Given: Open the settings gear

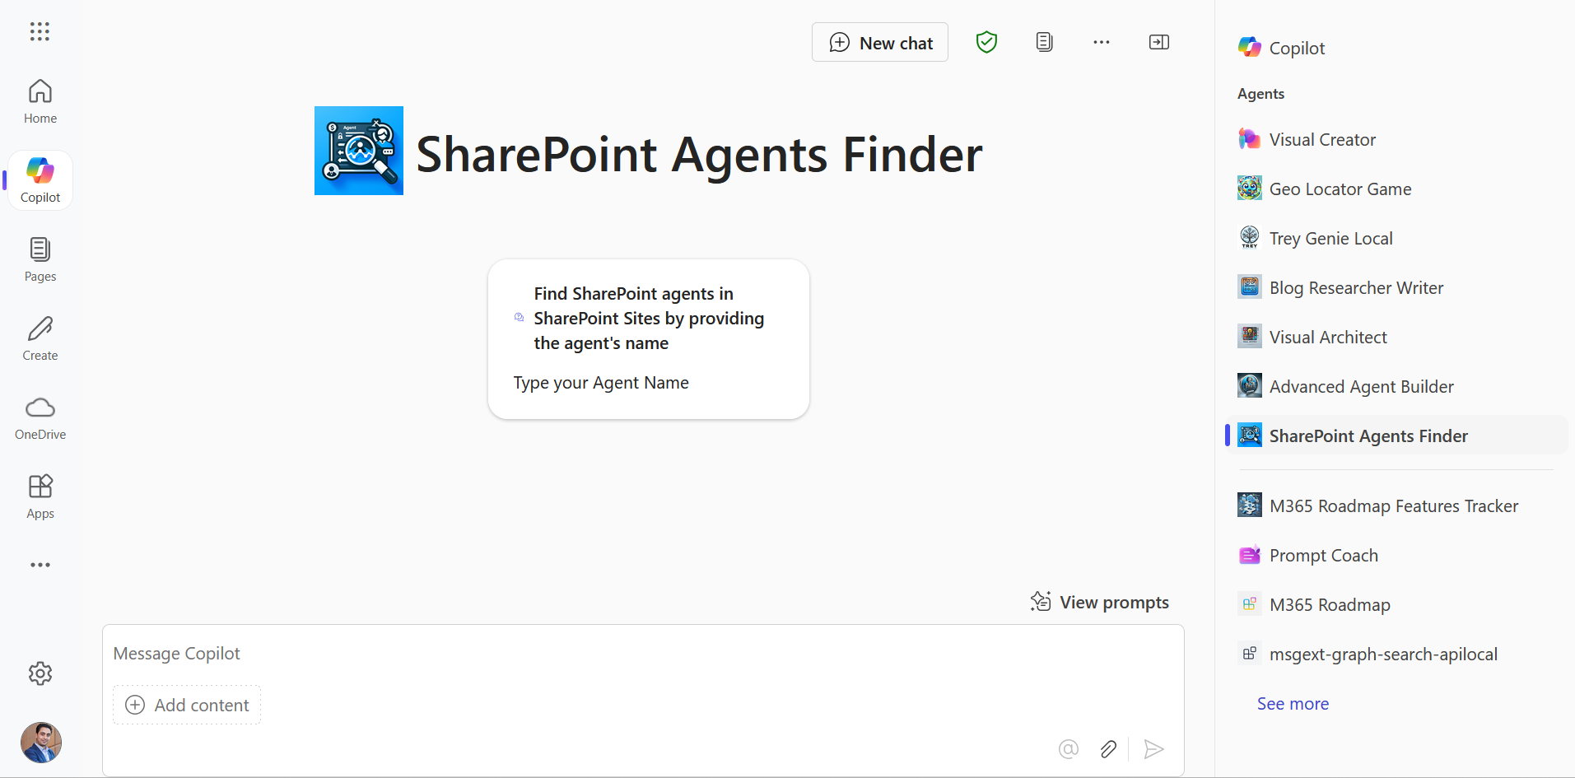Looking at the screenshot, I should click(x=40, y=673).
